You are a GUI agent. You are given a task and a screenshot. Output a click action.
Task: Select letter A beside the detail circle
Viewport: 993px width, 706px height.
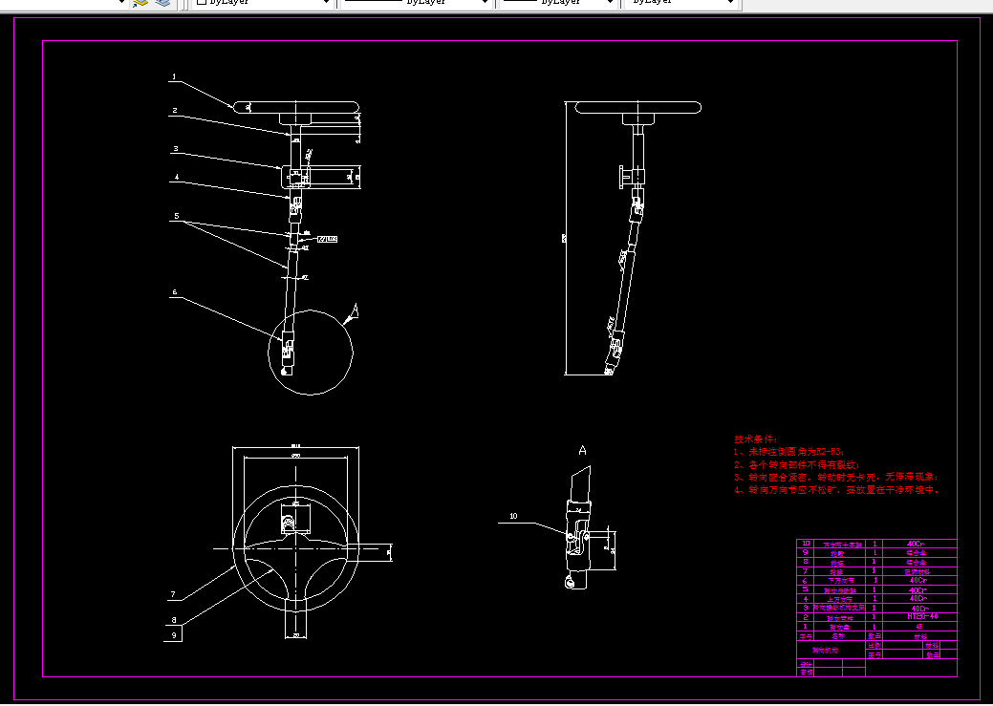[x=355, y=310]
